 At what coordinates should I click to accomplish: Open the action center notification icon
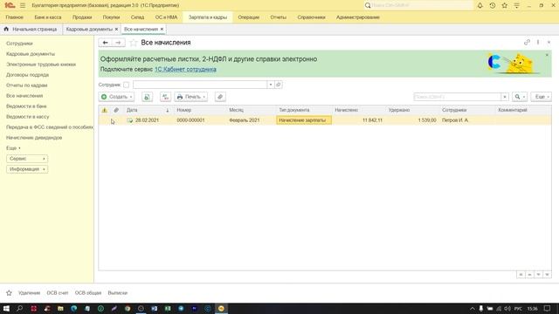(x=548, y=308)
